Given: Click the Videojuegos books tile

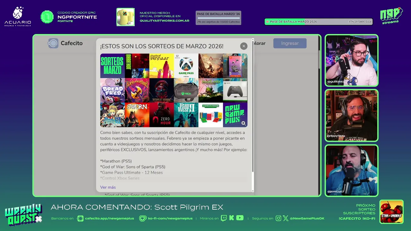Looking at the screenshot, I should [211, 115].
